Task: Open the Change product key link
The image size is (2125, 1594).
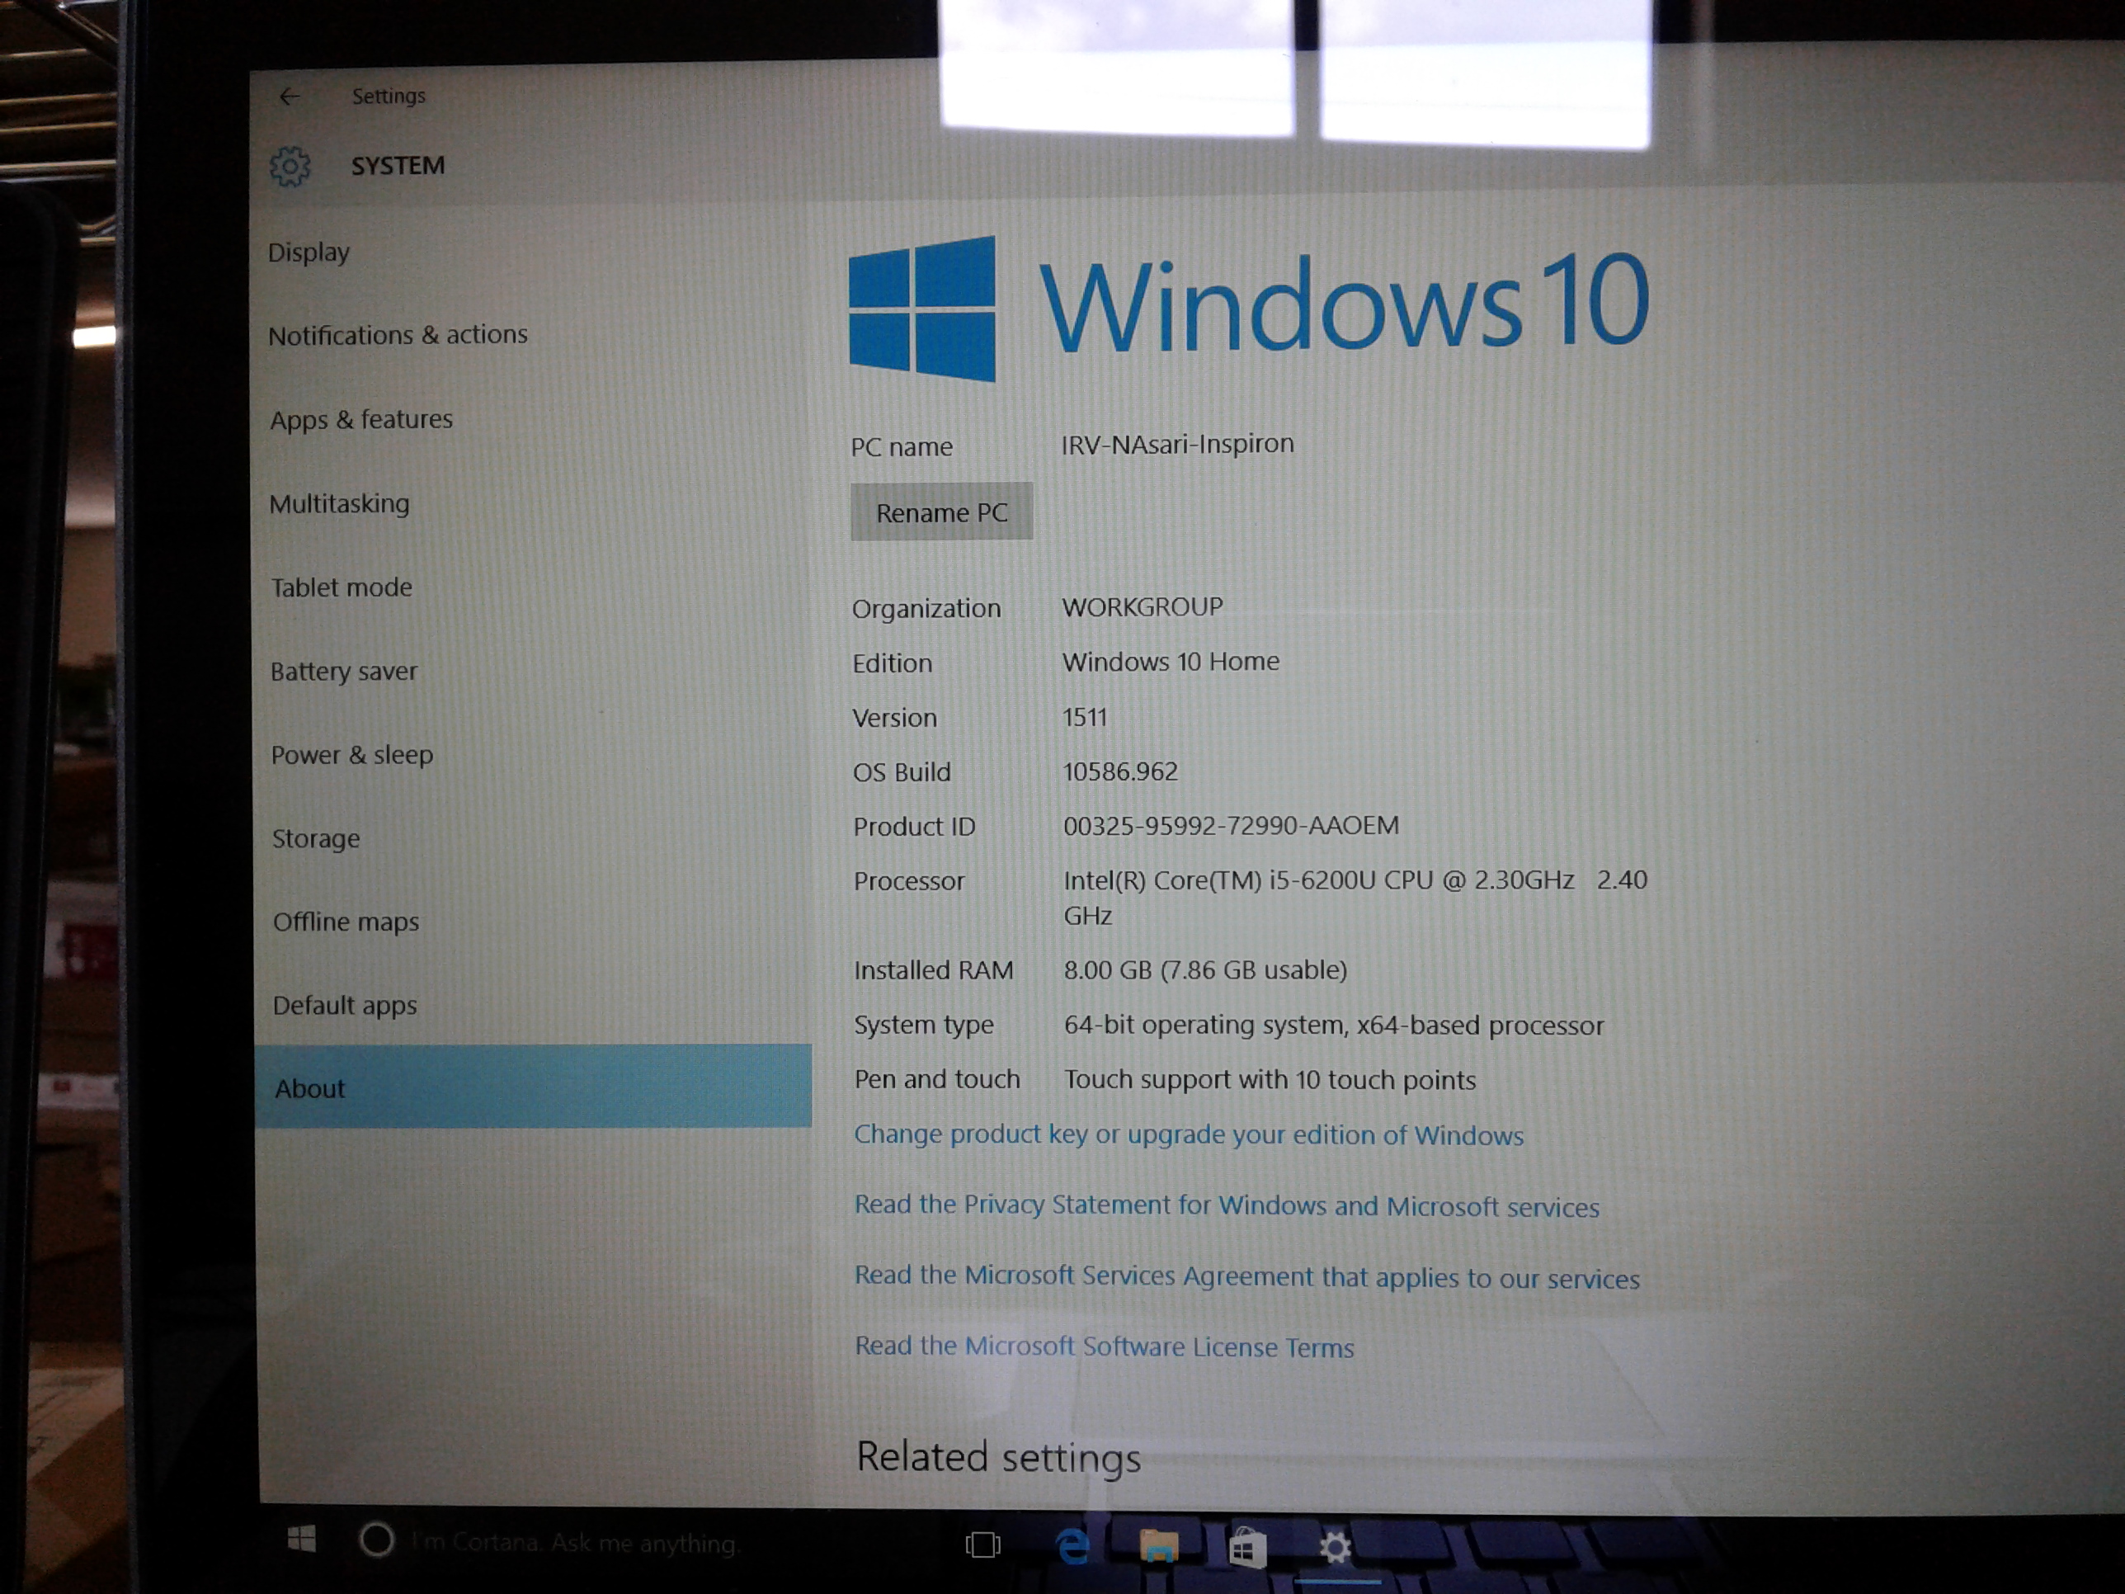Action: (x=1187, y=1136)
